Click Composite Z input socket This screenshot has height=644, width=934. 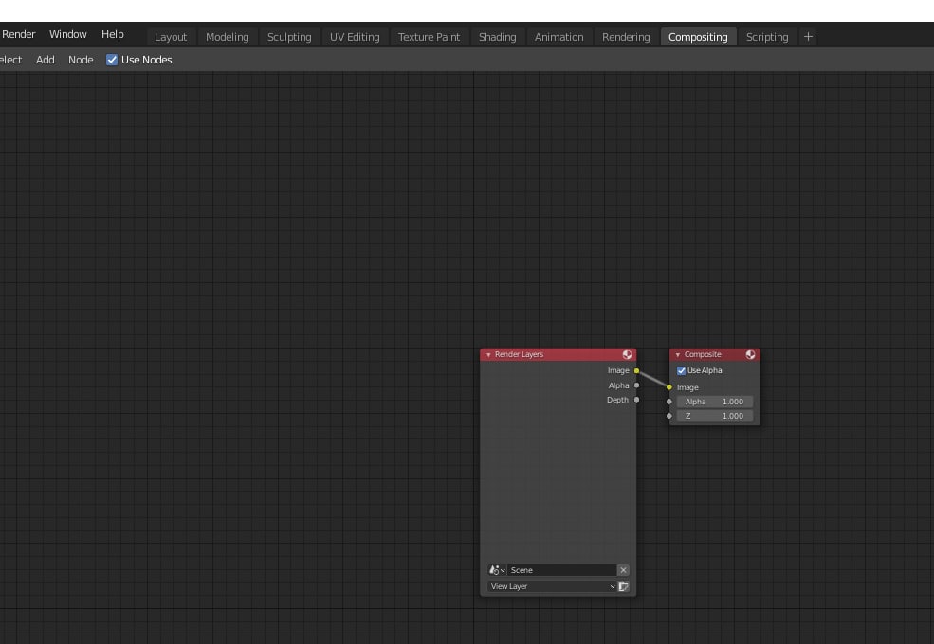tap(668, 416)
